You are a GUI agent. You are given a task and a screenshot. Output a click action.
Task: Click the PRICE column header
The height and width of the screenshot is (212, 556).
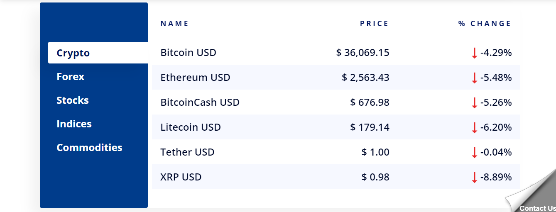(x=375, y=24)
